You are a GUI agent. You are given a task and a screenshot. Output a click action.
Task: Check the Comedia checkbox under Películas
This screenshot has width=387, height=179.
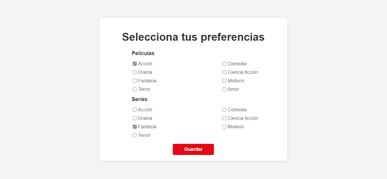224,64
